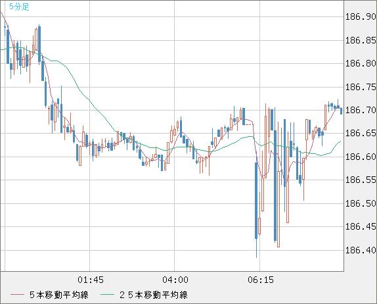Click the 186.65 price axis label
The width and height of the screenshot is (377, 304).
pyautogui.click(x=361, y=133)
